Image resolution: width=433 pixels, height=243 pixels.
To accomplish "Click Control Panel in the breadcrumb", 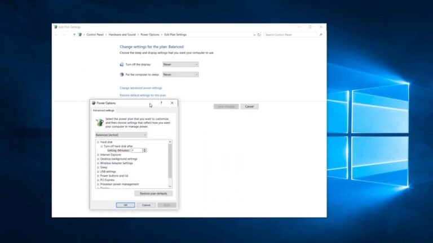I will point(95,35).
